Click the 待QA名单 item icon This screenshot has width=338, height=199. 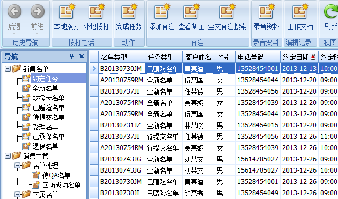(36, 175)
